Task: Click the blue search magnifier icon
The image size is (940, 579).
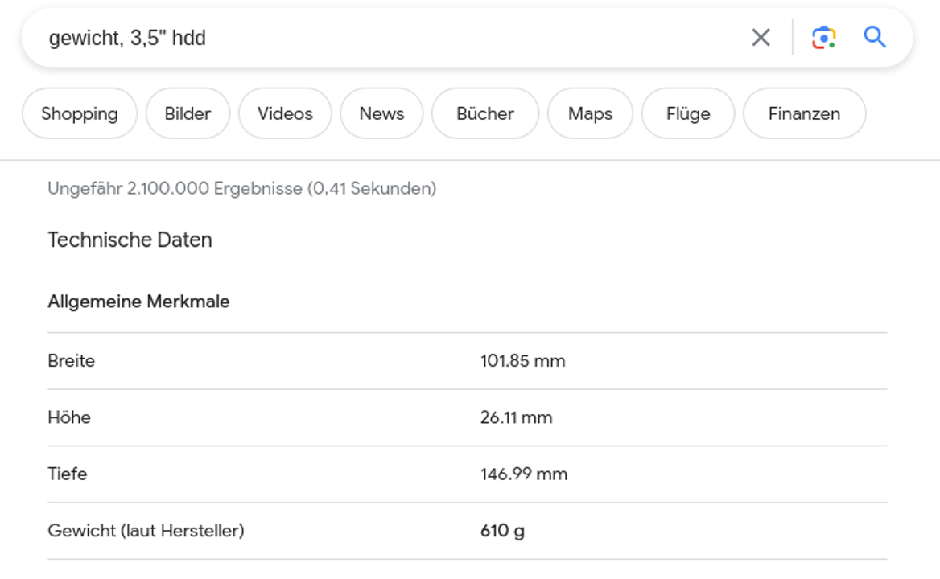Action: 874,36
